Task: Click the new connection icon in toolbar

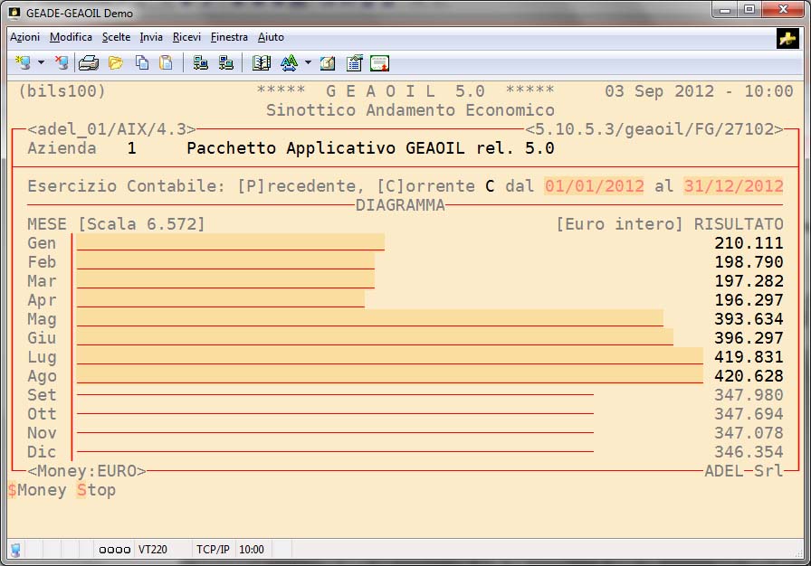Action: (x=23, y=63)
